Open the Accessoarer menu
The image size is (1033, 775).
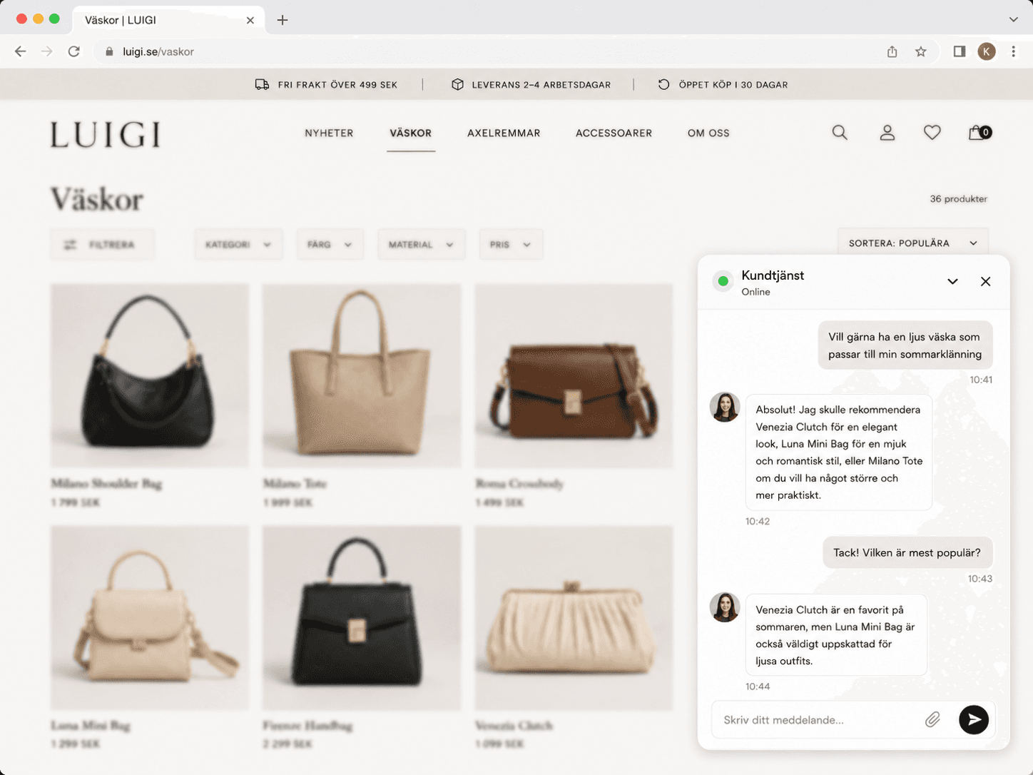point(614,133)
